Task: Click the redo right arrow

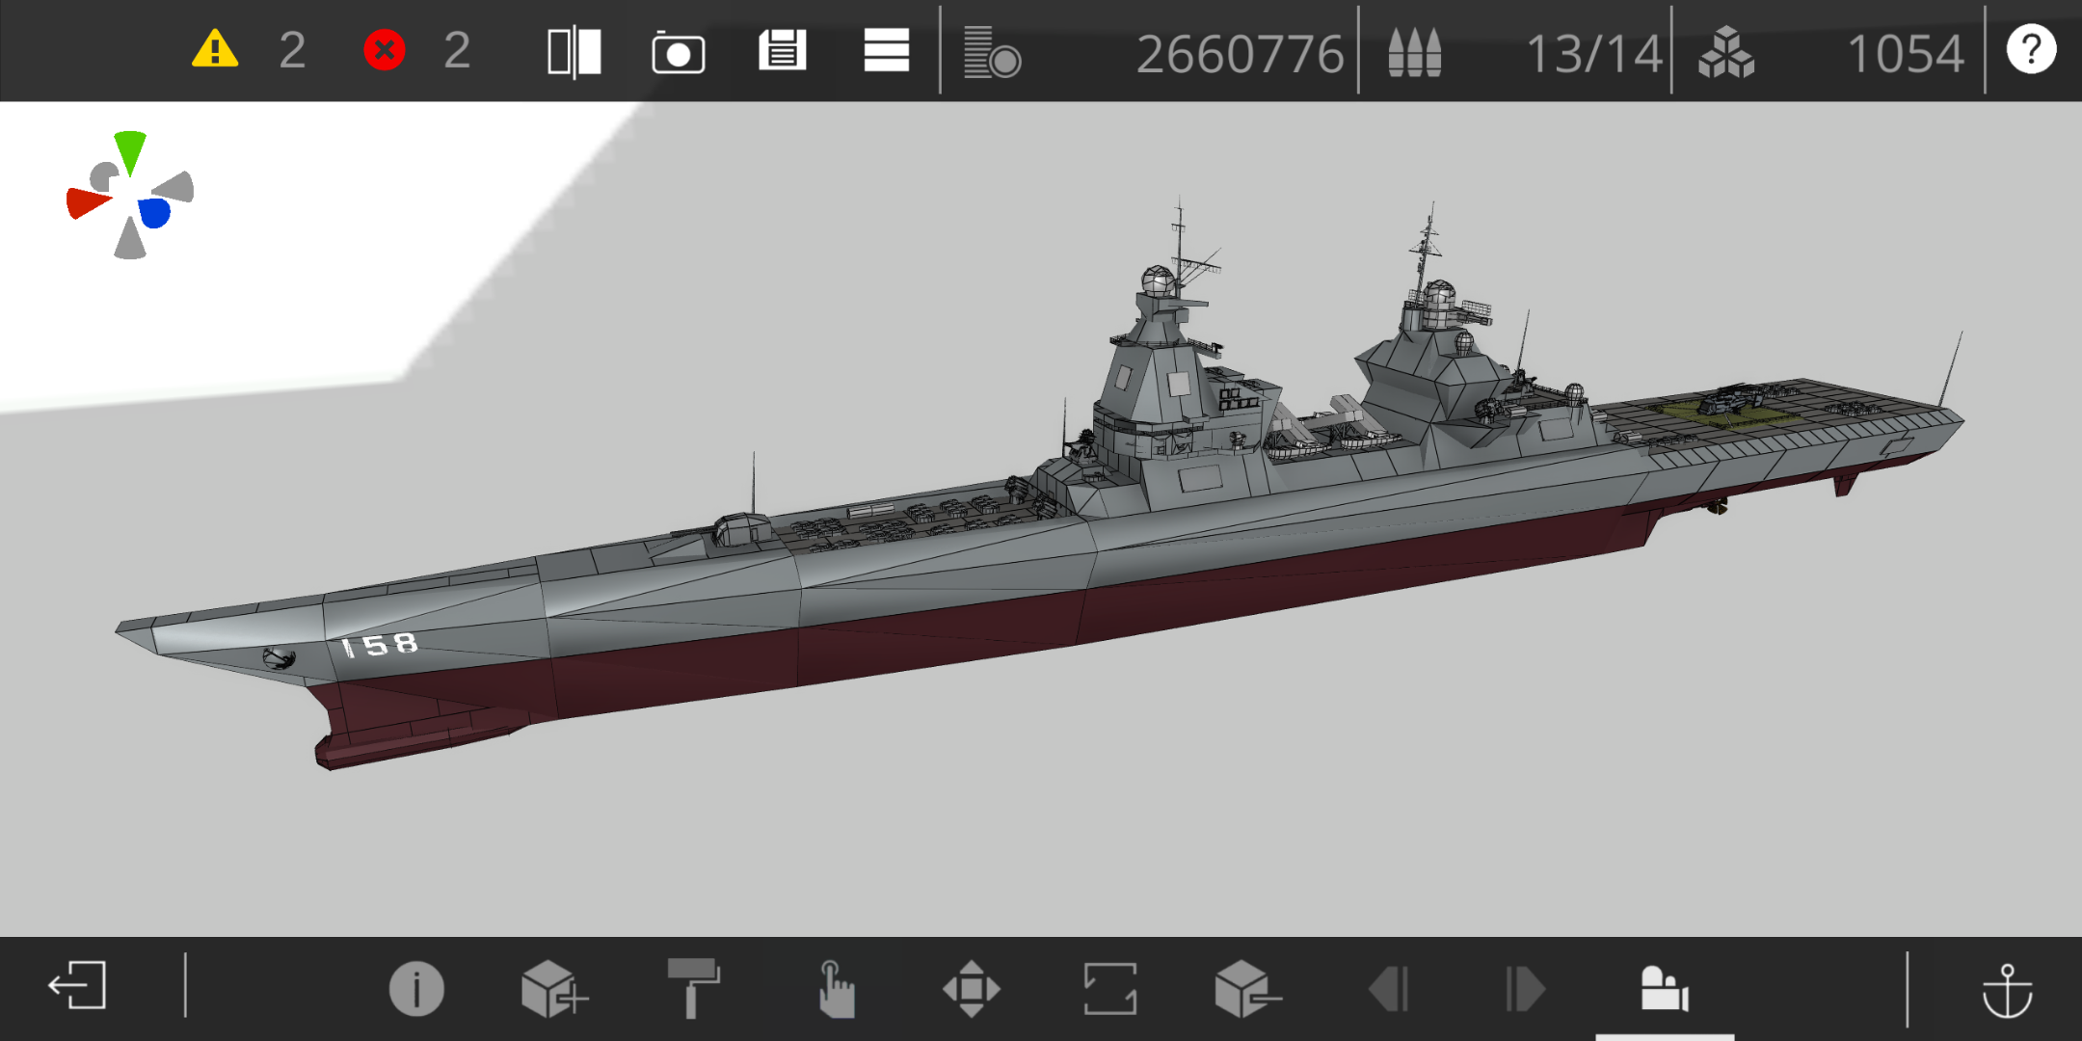Action: pyautogui.click(x=1526, y=989)
